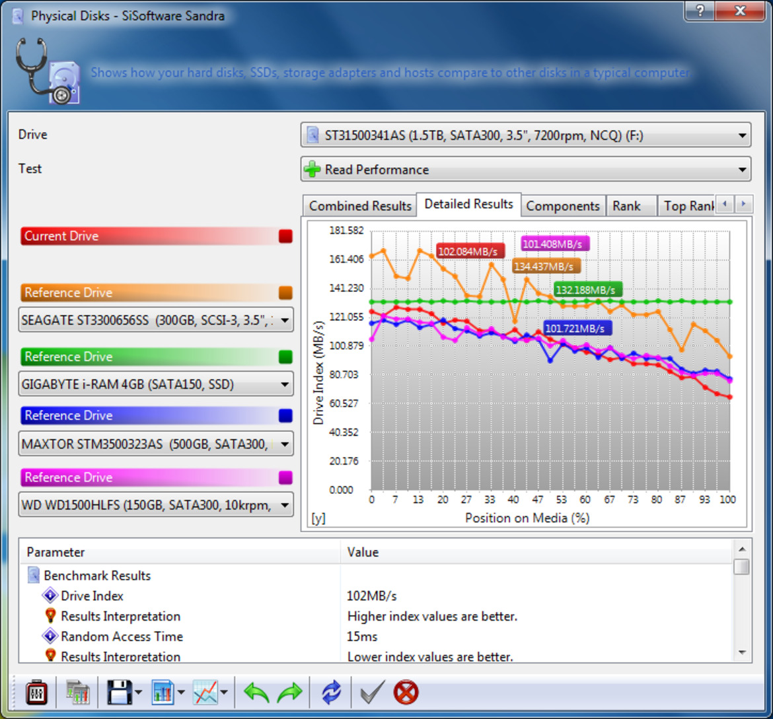
Task: Switch to the Combined Results tab
Action: pyautogui.click(x=360, y=206)
